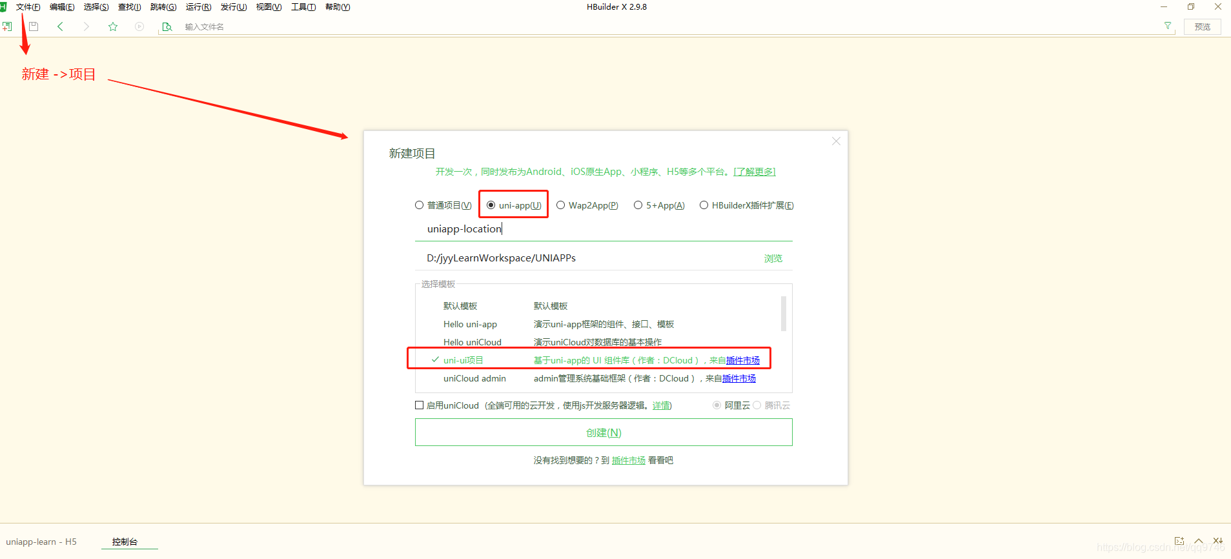Click the template list scrollbar
Screen dimensions: 1231x559
coord(784,314)
